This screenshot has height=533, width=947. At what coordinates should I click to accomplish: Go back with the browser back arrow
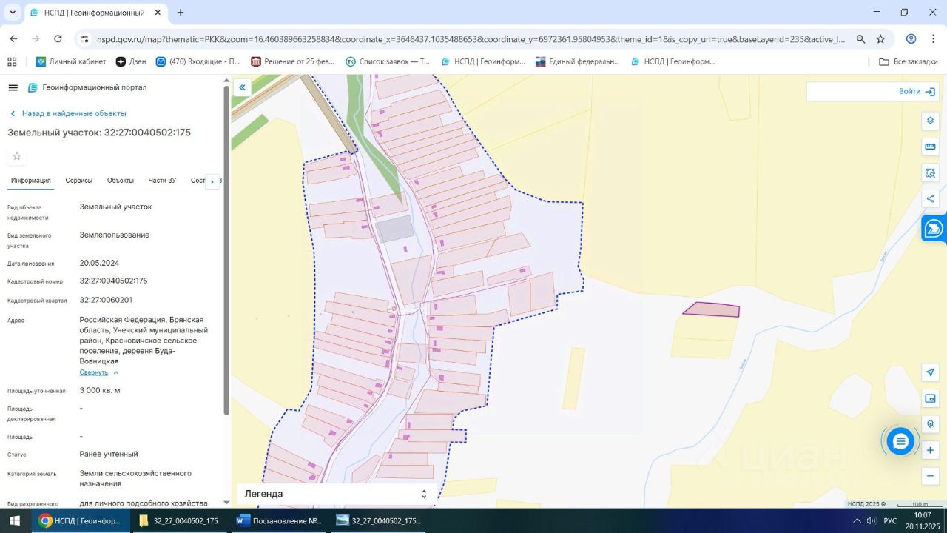13,39
